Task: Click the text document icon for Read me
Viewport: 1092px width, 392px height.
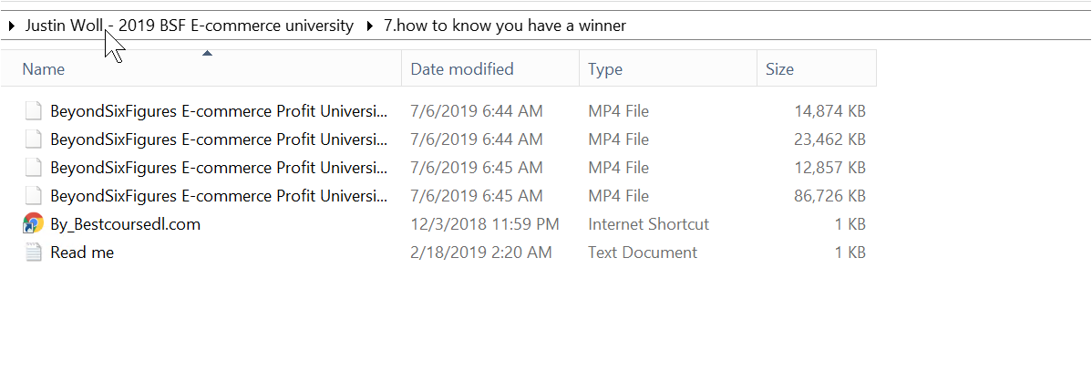Action: pos(34,253)
